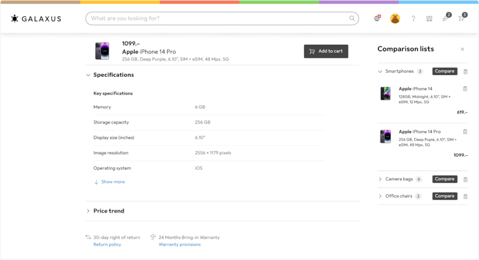This screenshot has height=260, width=479.
Task: Click the Add to cart button
Action: pyautogui.click(x=326, y=51)
